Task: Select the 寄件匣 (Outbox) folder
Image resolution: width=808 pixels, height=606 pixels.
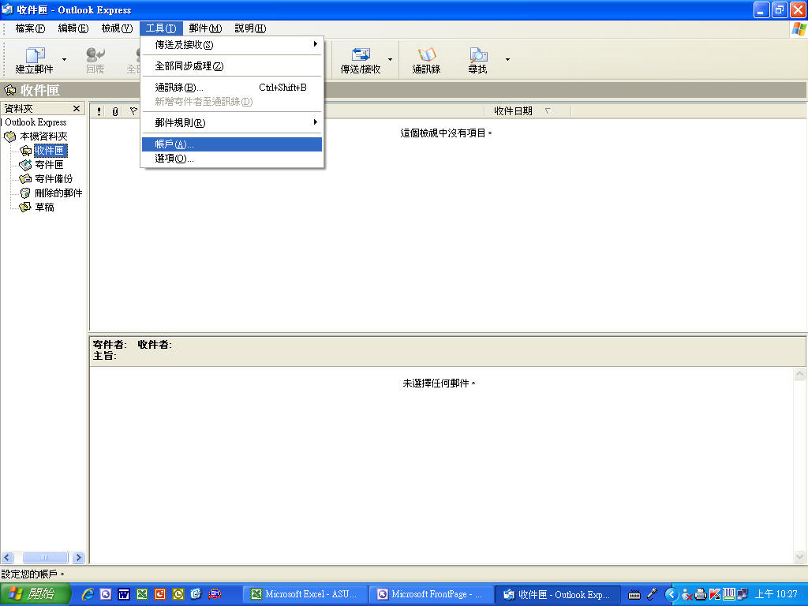Action: pos(49,165)
